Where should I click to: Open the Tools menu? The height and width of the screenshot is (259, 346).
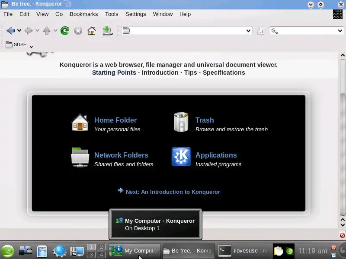coord(112,14)
